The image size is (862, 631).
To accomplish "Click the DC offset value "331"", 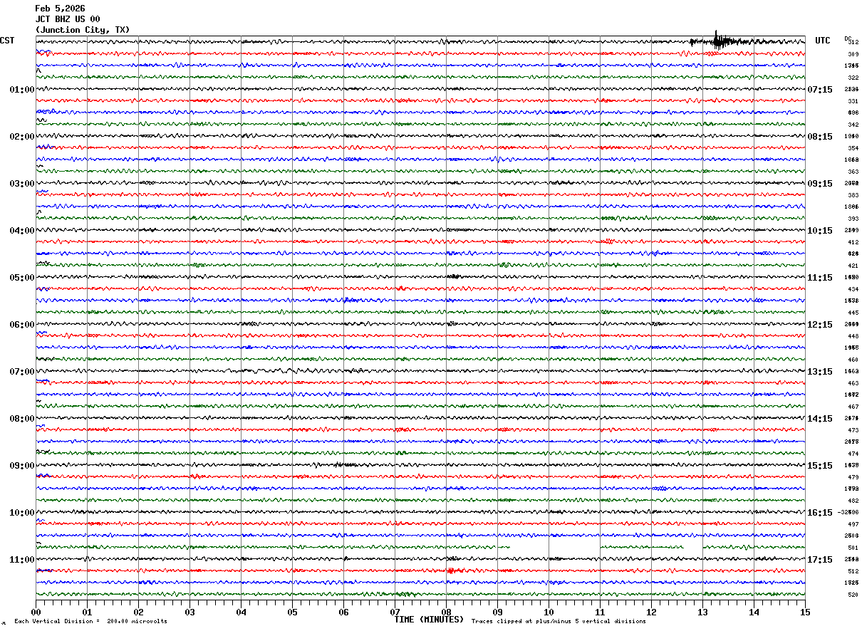I will [x=853, y=101].
